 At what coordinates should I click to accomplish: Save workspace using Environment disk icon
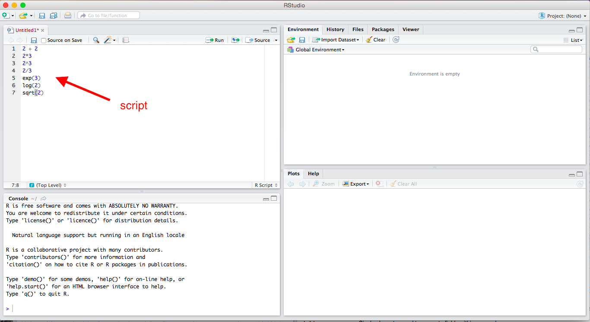coord(302,40)
